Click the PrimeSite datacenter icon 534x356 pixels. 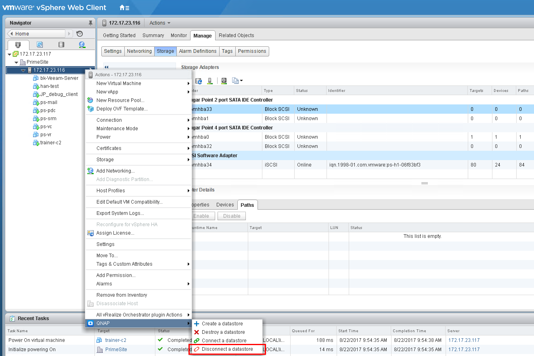click(23, 62)
